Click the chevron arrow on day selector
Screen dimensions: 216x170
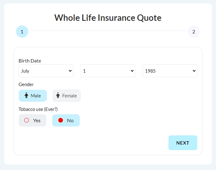click(x=132, y=71)
